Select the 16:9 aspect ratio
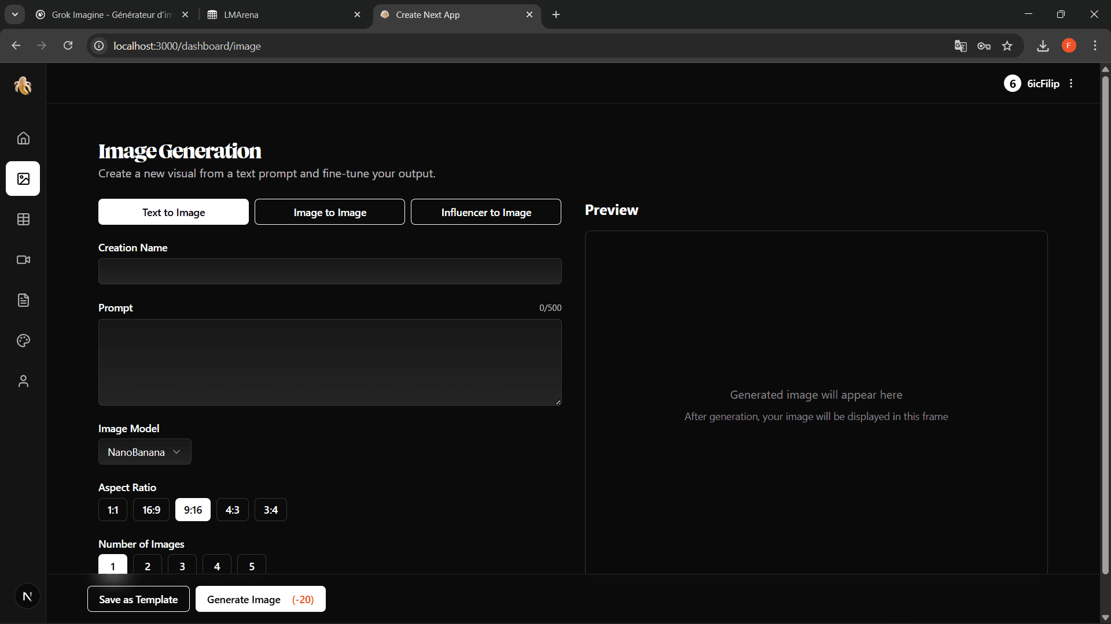Screen dimensions: 1111x624 click(x=151, y=510)
